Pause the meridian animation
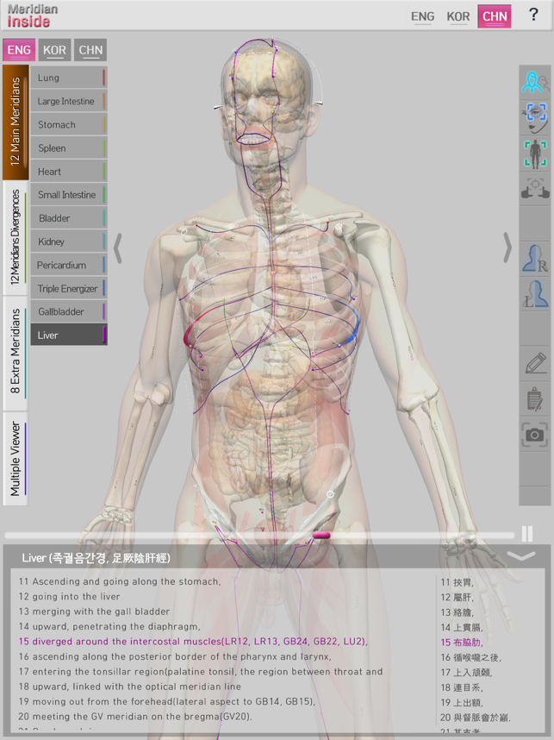Viewport: 554px width, 740px height. pos(526,535)
